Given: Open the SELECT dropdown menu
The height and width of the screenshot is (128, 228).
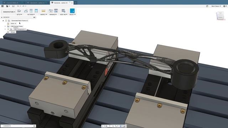Looking at the screenshot, I should pos(72,15).
